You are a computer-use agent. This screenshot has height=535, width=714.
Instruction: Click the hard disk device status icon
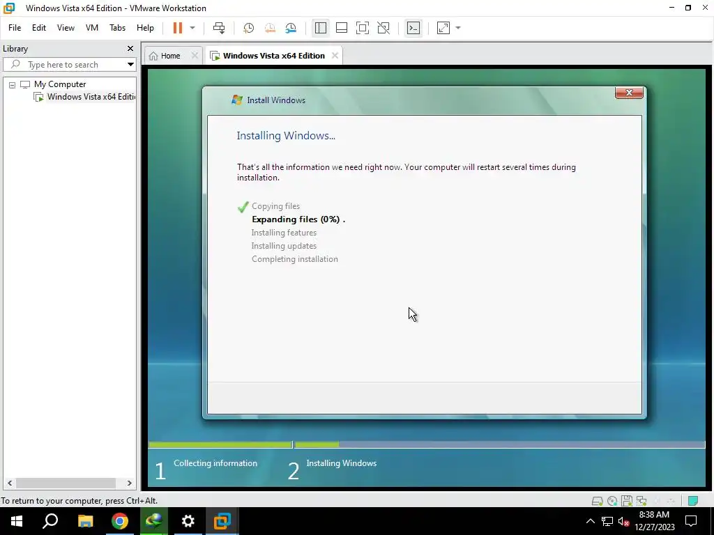(x=597, y=501)
